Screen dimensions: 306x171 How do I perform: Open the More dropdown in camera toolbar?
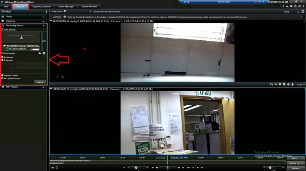(300, 84)
